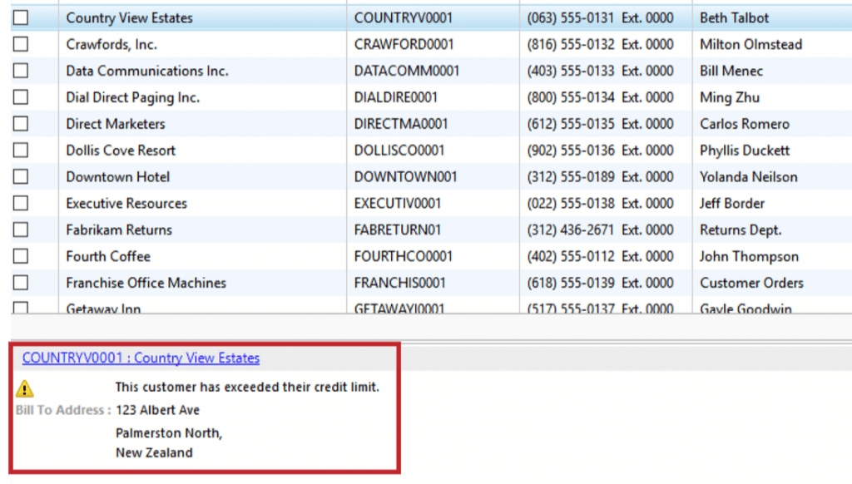852x484 pixels.
Task: Check the checkbox next to Crawfords, Inc.
Action: tap(20, 44)
